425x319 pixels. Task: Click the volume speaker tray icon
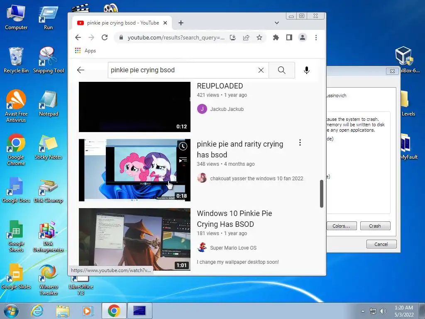pyautogui.click(x=383, y=311)
